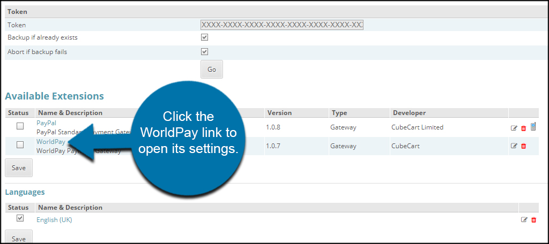549x244 pixels.
Task: Click the Developer column header
Action: pyautogui.click(x=409, y=113)
